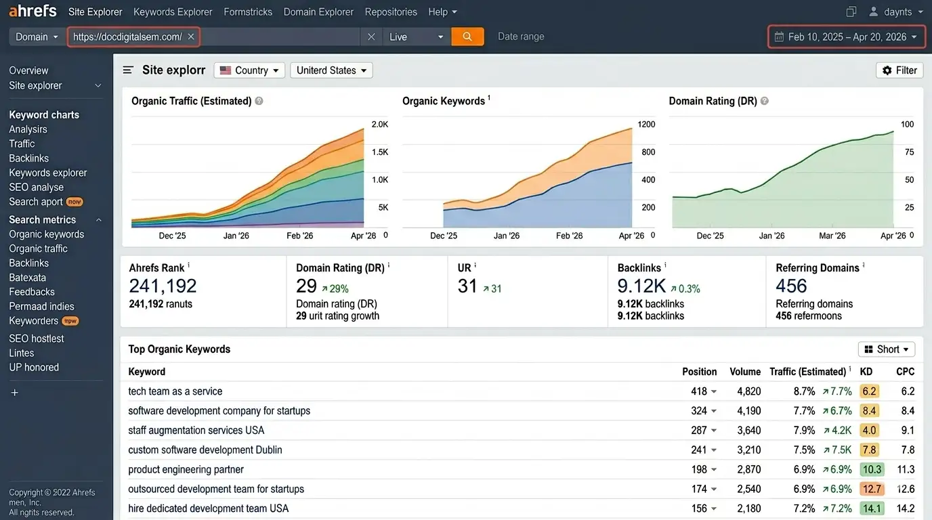Click the info icon beside Referring Domains
Image resolution: width=932 pixels, height=520 pixels.
pyautogui.click(x=864, y=265)
